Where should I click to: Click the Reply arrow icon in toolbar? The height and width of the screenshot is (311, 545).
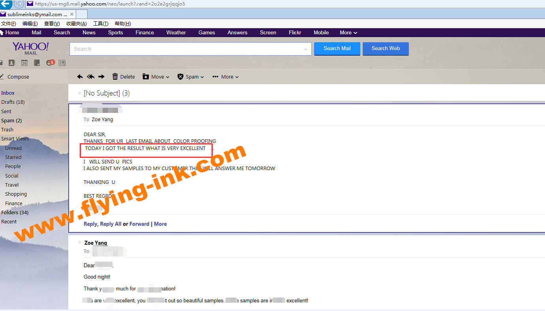(x=80, y=77)
